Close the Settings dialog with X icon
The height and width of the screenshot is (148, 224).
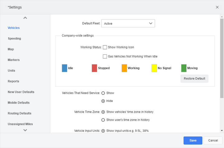pyautogui.click(x=217, y=7)
